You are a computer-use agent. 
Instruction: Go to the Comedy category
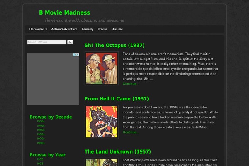(87, 29)
